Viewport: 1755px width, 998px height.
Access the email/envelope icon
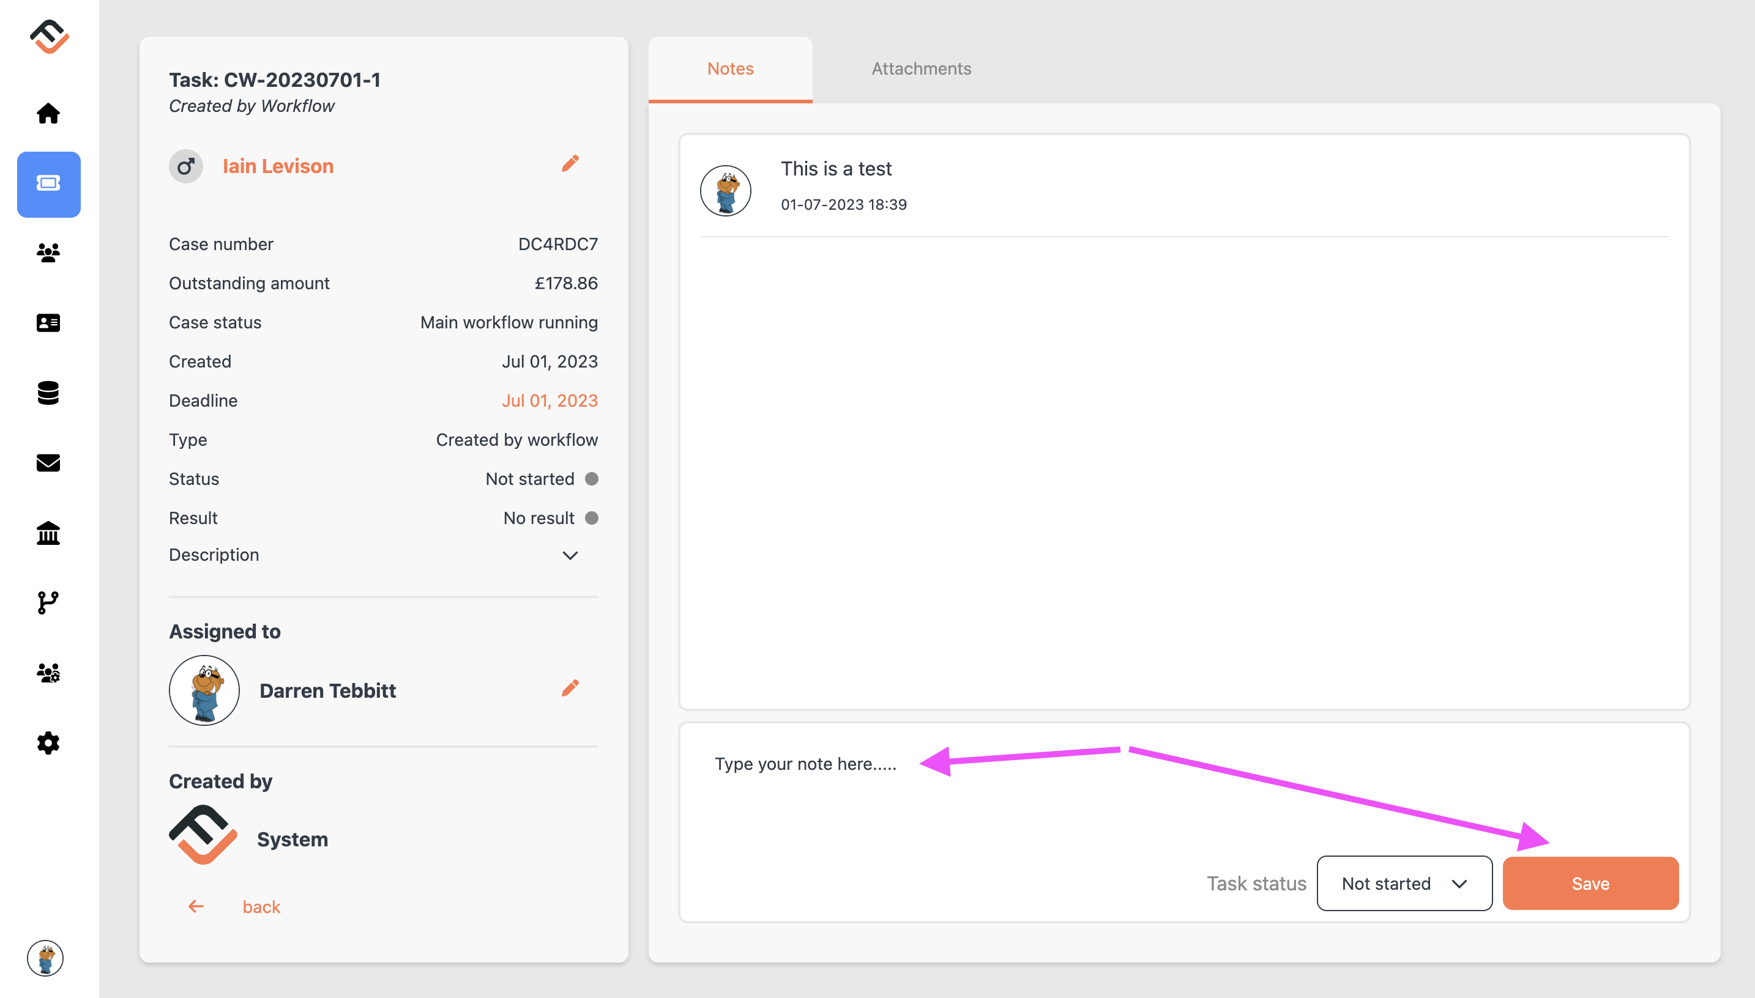(x=48, y=464)
